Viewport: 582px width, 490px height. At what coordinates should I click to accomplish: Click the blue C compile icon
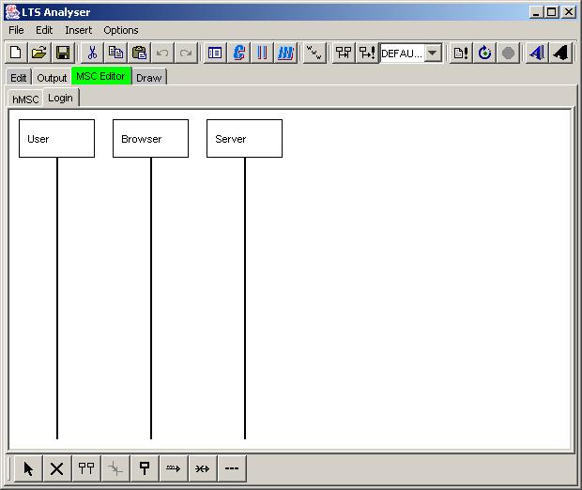[x=239, y=53]
